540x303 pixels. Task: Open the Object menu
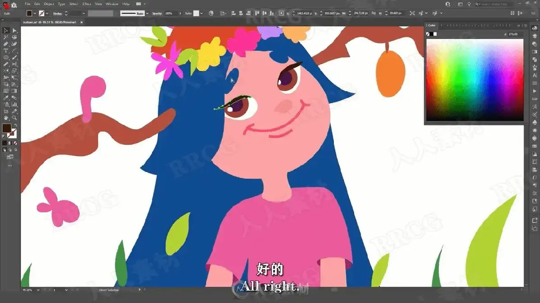(49, 4)
